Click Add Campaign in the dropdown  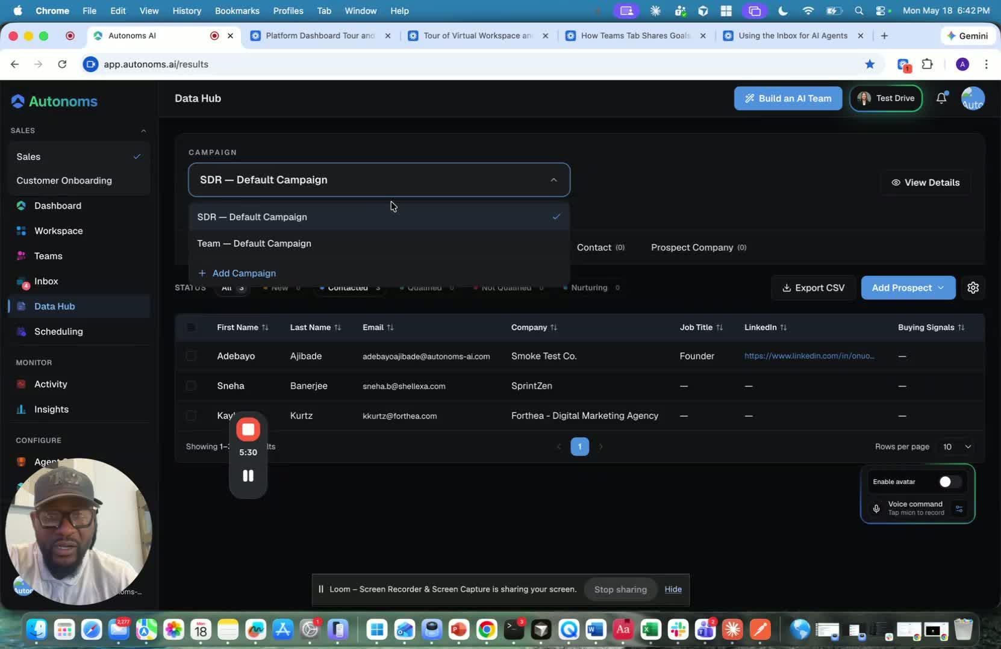tap(237, 273)
